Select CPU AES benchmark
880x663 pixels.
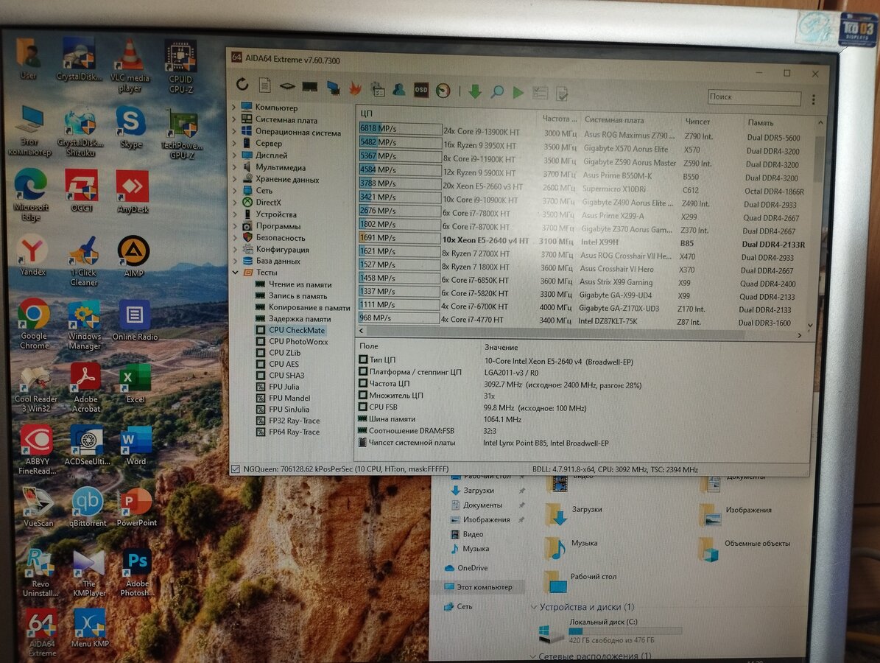pyautogui.click(x=284, y=364)
